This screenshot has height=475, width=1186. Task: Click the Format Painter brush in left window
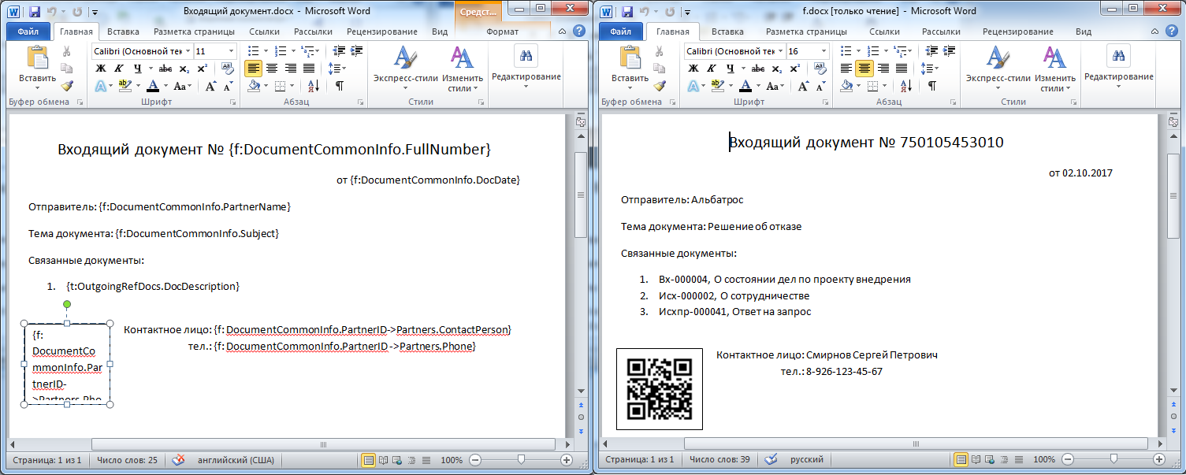point(67,86)
